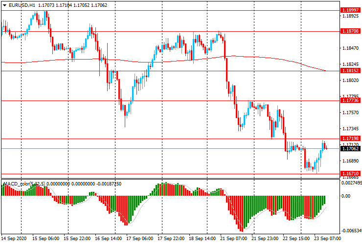
Task: Select the OHLC values 1.17073 1.17104 1.17052 1.17062
Action: (73, 5)
